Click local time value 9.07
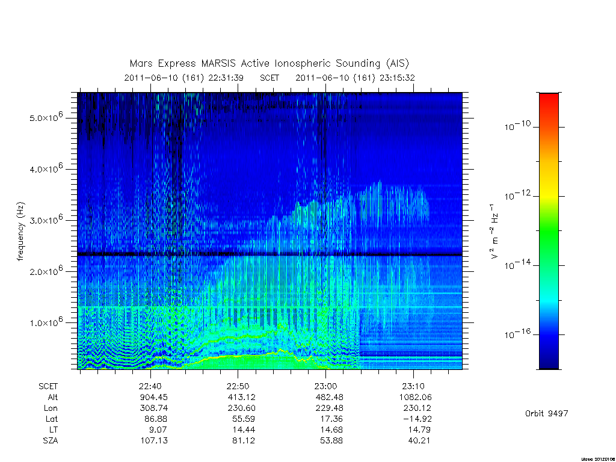Viewport: 616px width, 462px height. 158,430
